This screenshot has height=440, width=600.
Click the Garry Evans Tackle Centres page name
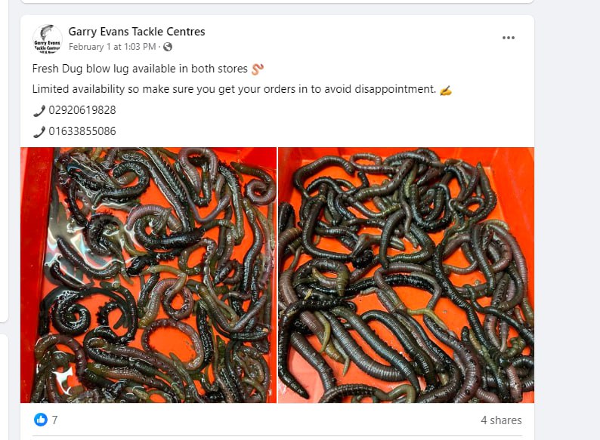point(137,32)
